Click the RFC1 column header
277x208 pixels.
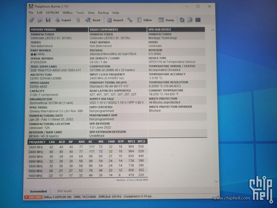[x=131, y=141]
